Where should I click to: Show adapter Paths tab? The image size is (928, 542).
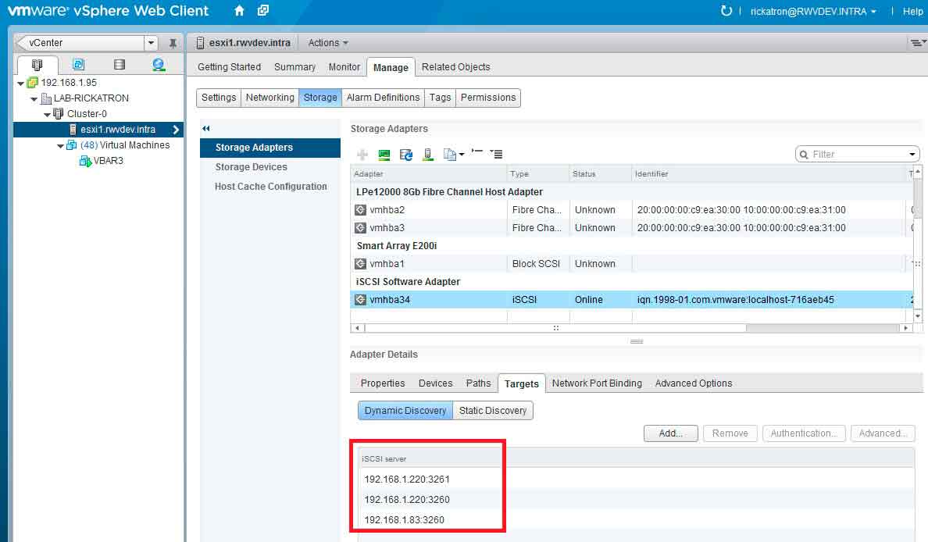click(478, 383)
